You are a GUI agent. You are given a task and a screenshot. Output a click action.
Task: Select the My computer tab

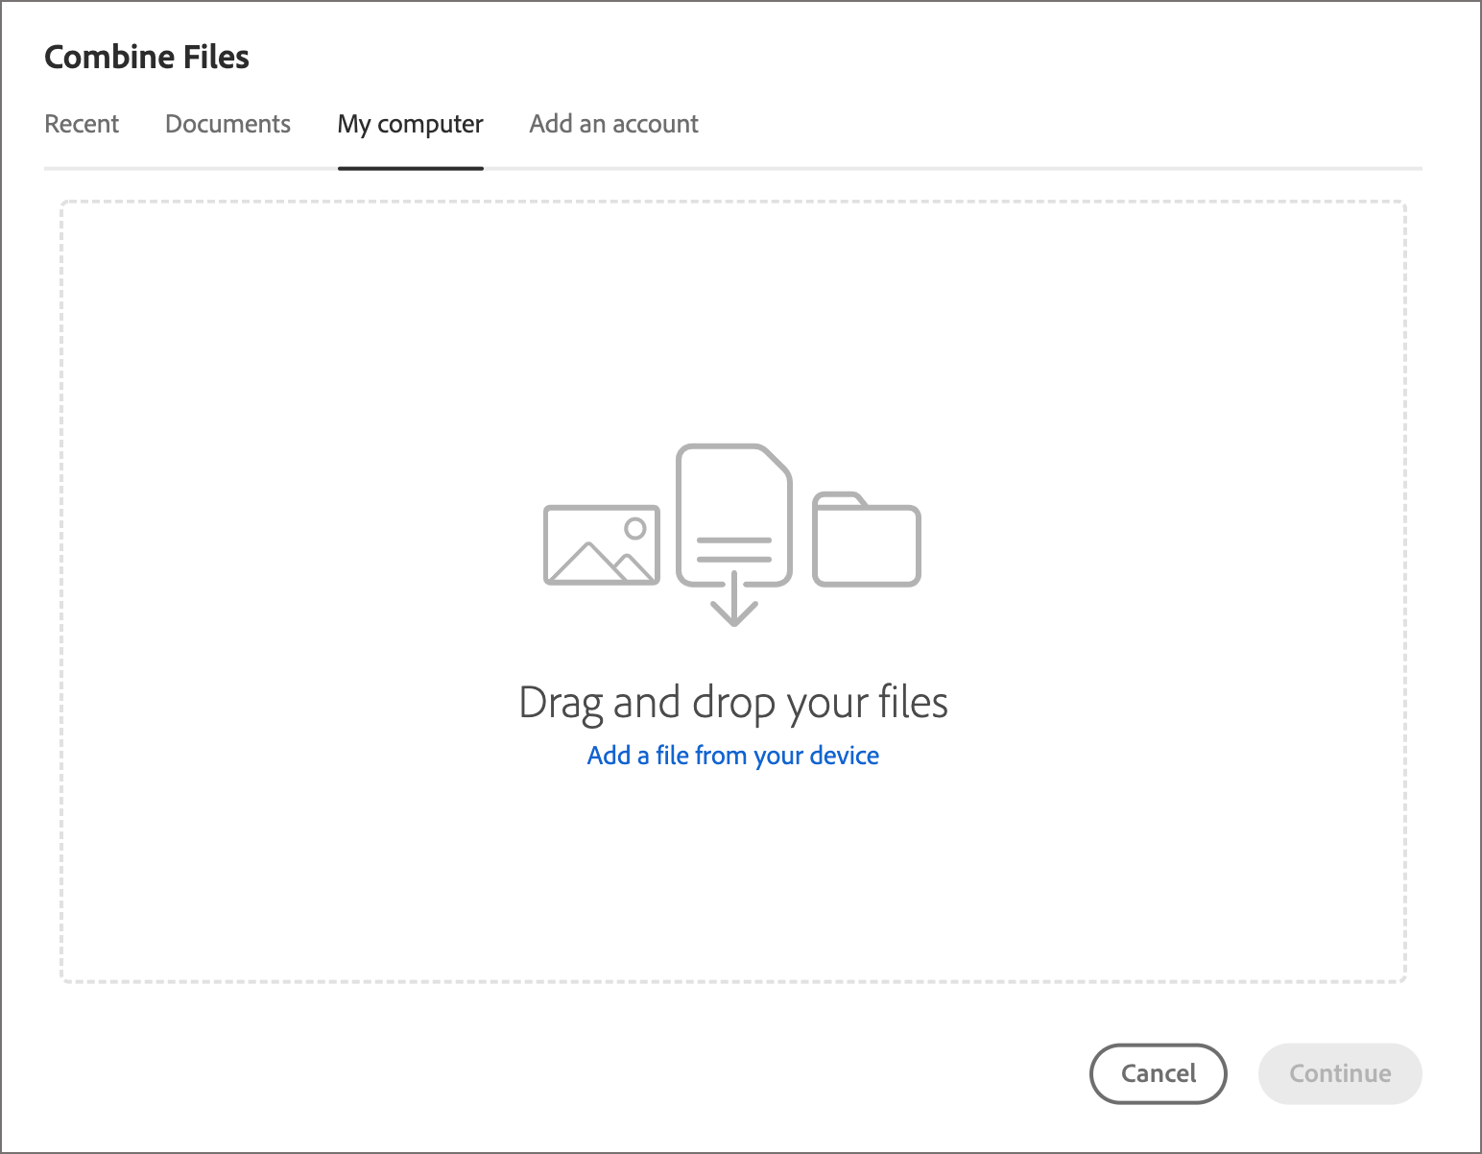click(410, 125)
